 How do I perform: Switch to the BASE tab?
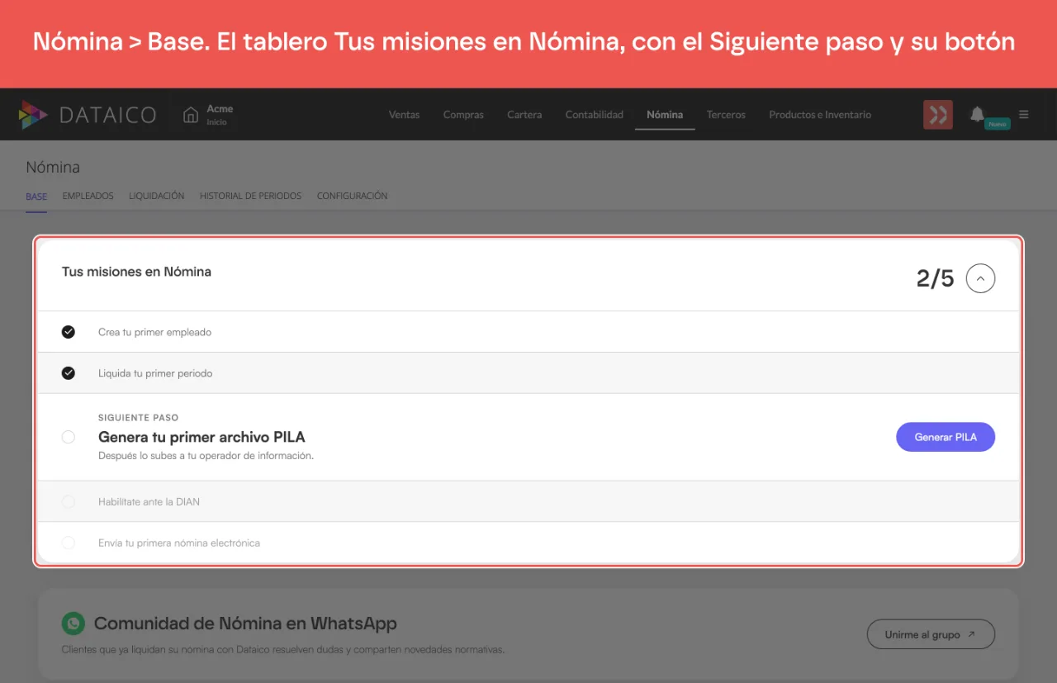pyautogui.click(x=36, y=197)
